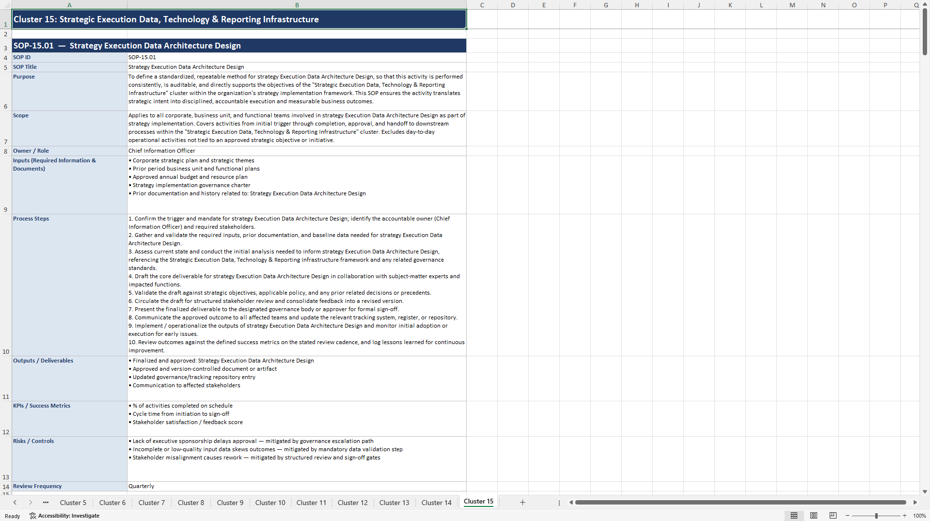Open Cluster 7 sheet tab
Image resolution: width=930 pixels, height=521 pixels.
[x=151, y=503]
